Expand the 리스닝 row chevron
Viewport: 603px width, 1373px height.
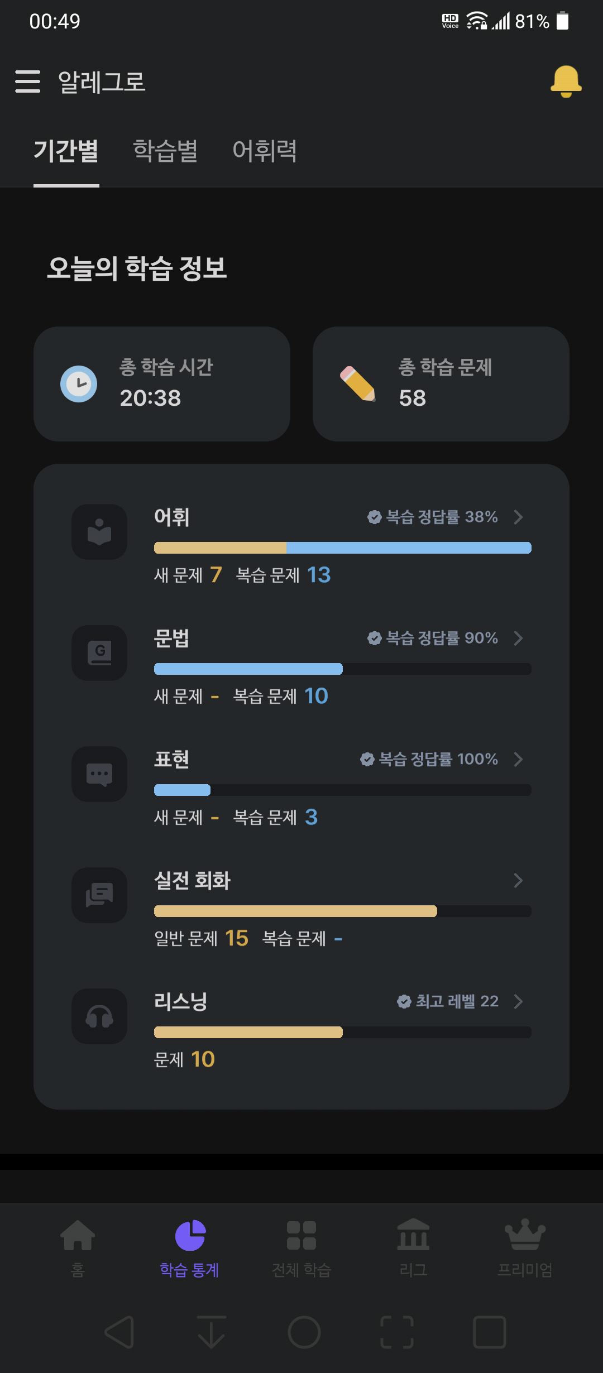pos(518,1001)
